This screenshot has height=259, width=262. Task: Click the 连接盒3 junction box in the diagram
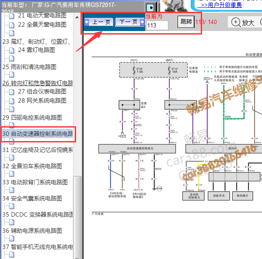coord(129,105)
